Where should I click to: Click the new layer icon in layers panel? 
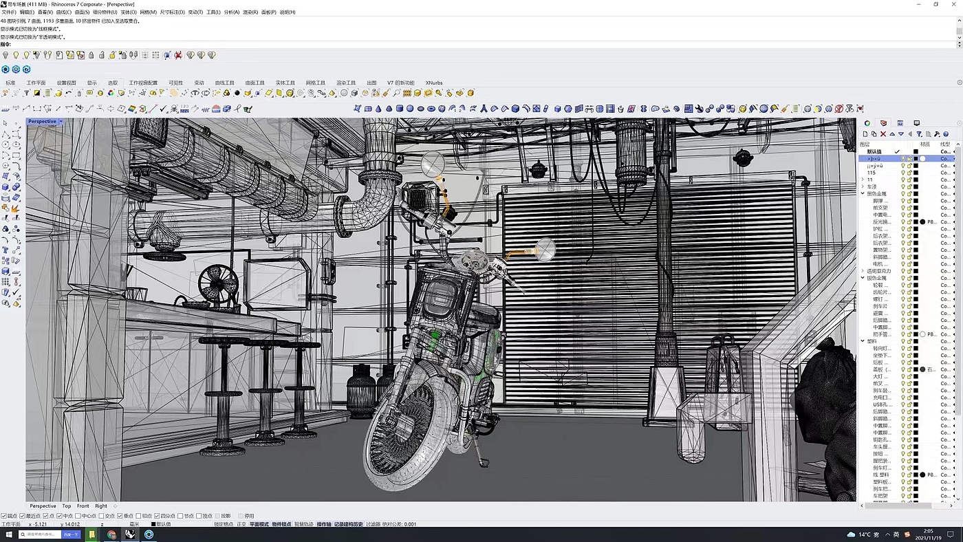click(x=866, y=134)
